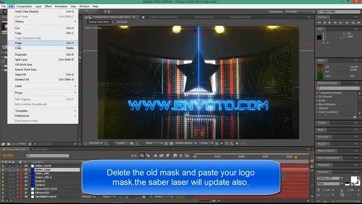Toggle loop option in the Preview panel
This screenshot has width=362, height=204.
click(x=353, y=23)
